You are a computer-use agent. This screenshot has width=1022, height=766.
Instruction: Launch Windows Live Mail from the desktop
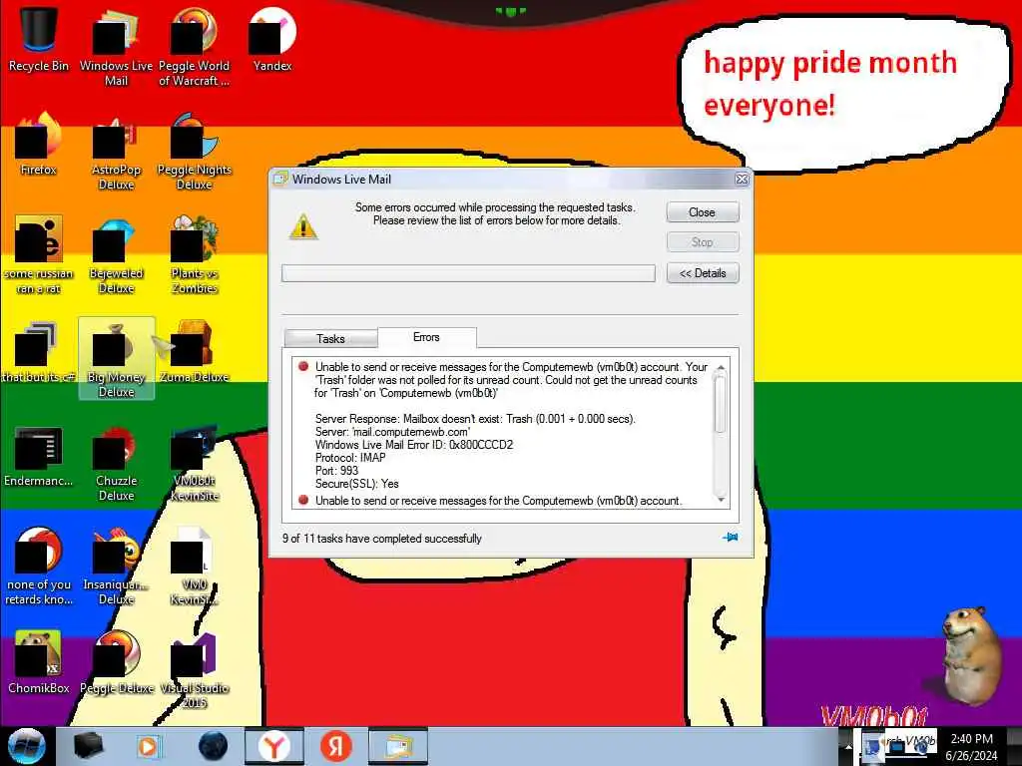(116, 46)
